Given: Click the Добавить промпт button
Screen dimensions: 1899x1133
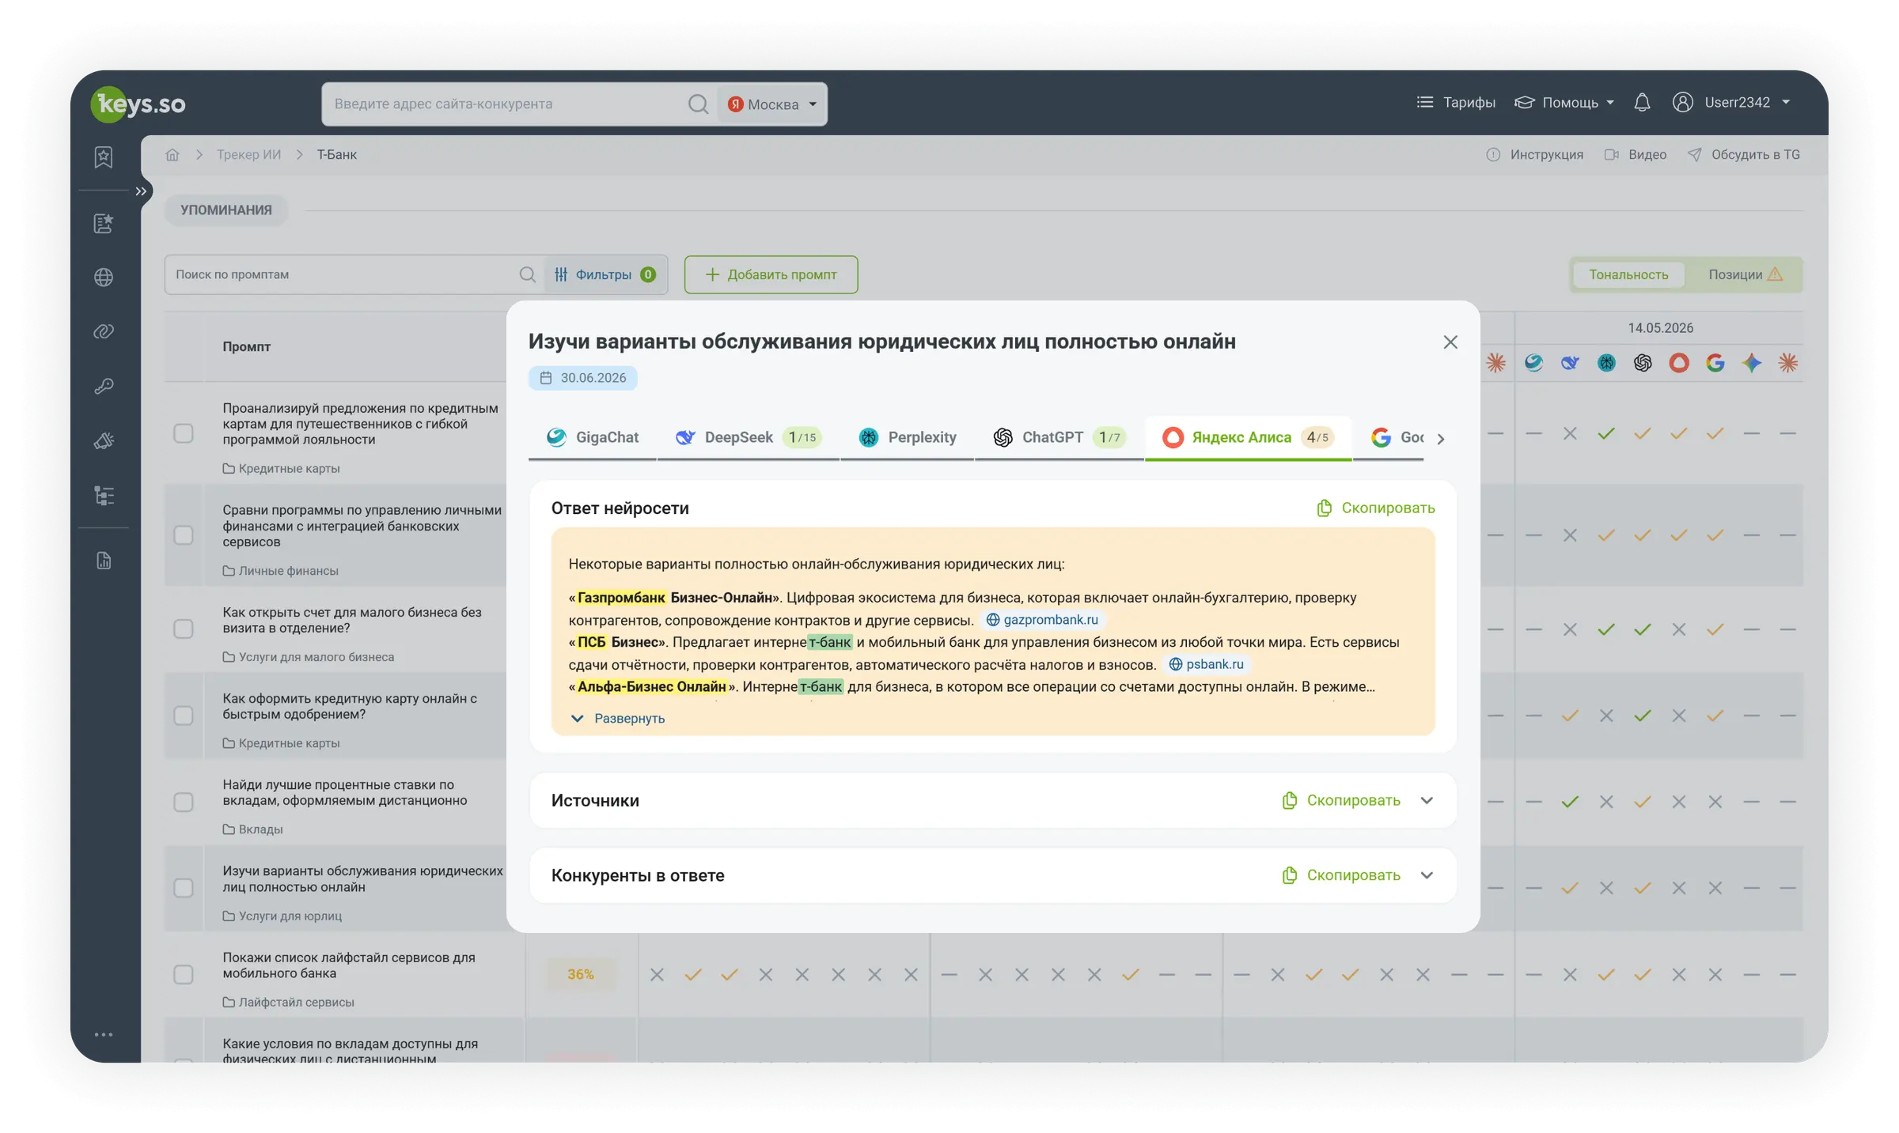Looking at the screenshot, I should pyautogui.click(x=771, y=274).
